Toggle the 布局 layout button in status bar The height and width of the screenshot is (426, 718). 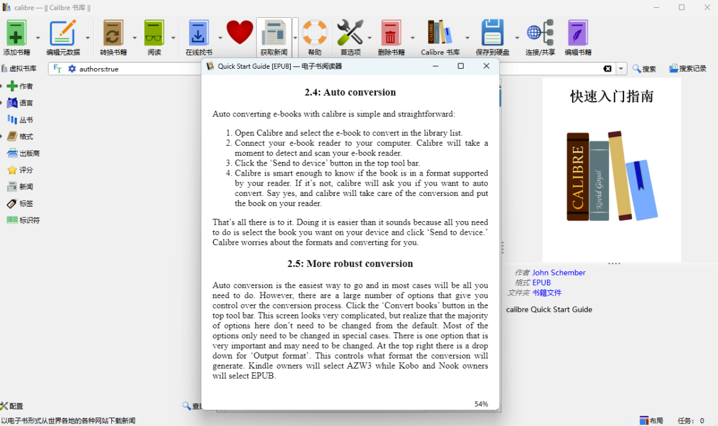pyautogui.click(x=651, y=421)
